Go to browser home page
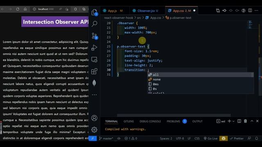This screenshot has width=262, height=147. (x=25, y=9)
